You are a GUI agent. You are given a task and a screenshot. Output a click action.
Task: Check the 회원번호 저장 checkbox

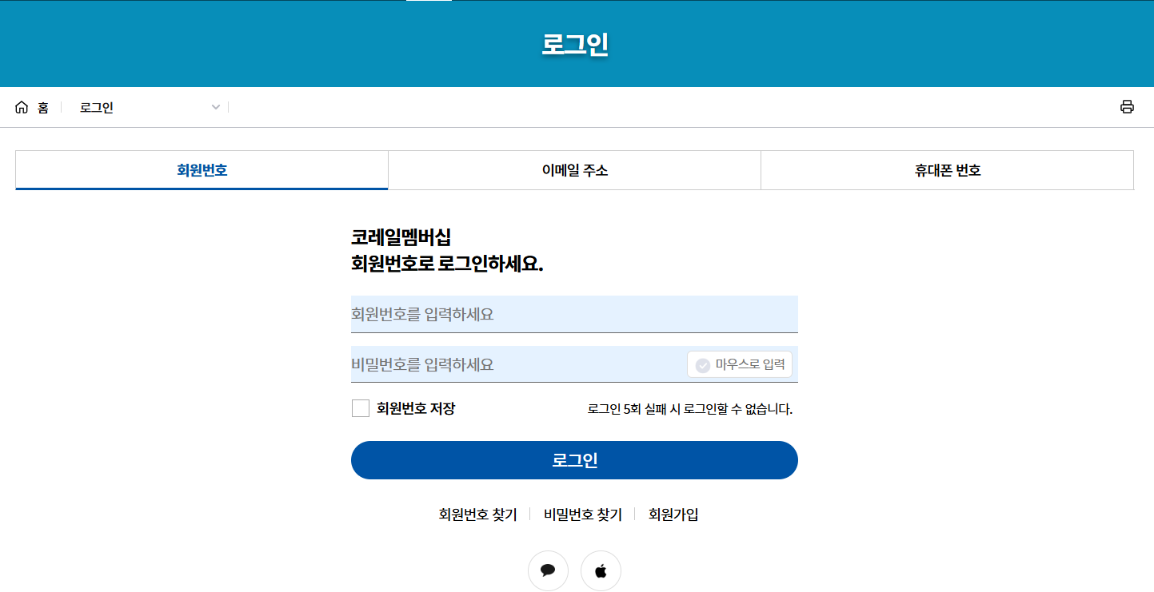click(361, 408)
